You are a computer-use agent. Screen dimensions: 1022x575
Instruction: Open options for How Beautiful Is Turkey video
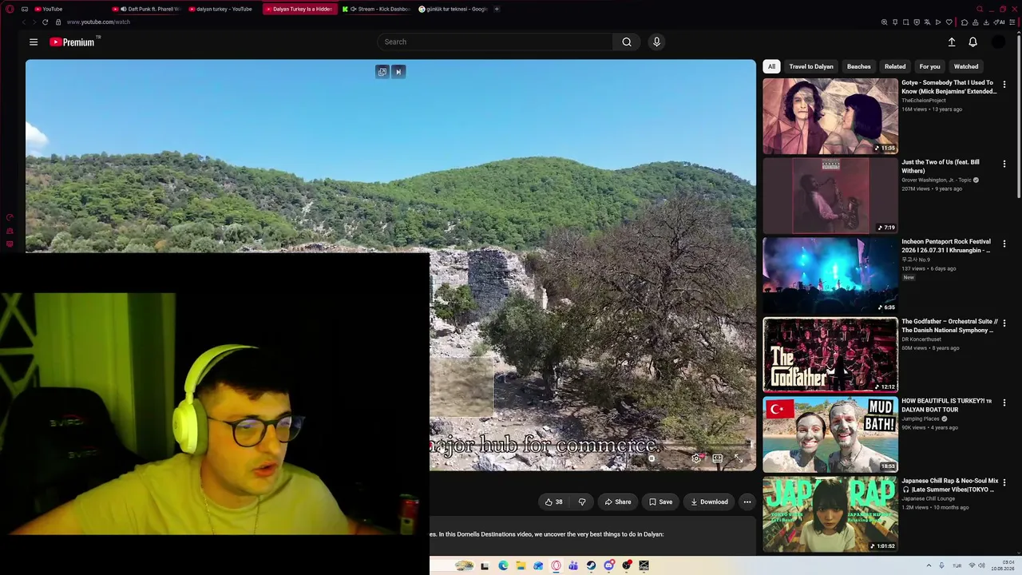1004,402
